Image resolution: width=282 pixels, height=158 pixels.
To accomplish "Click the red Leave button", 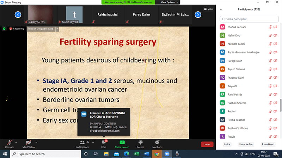I will tap(207, 144).
